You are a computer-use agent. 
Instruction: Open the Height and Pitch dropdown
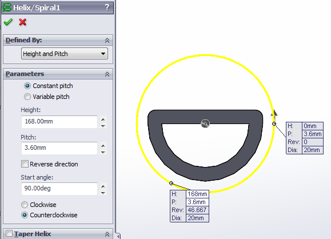tap(65, 54)
